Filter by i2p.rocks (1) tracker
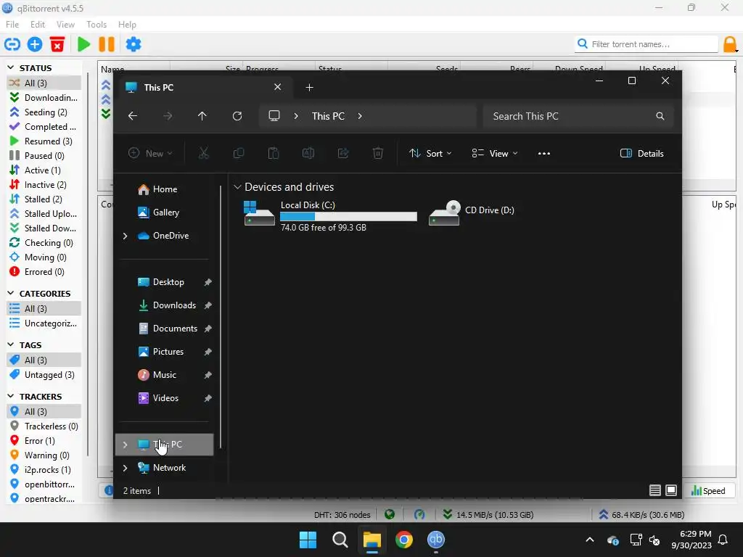This screenshot has width=743, height=557. (x=44, y=470)
